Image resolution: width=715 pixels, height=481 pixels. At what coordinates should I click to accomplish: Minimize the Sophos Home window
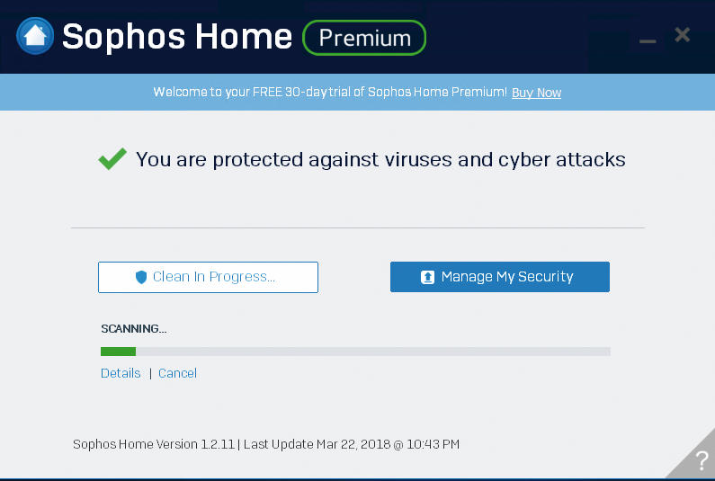click(x=648, y=41)
